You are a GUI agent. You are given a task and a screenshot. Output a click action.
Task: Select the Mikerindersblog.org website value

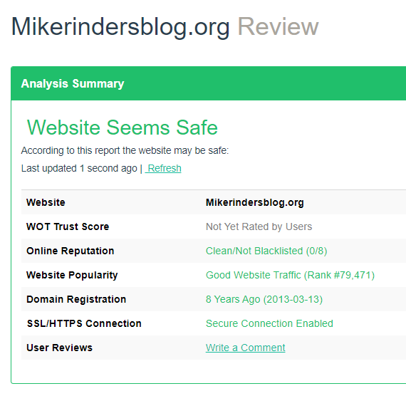tap(255, 202)
